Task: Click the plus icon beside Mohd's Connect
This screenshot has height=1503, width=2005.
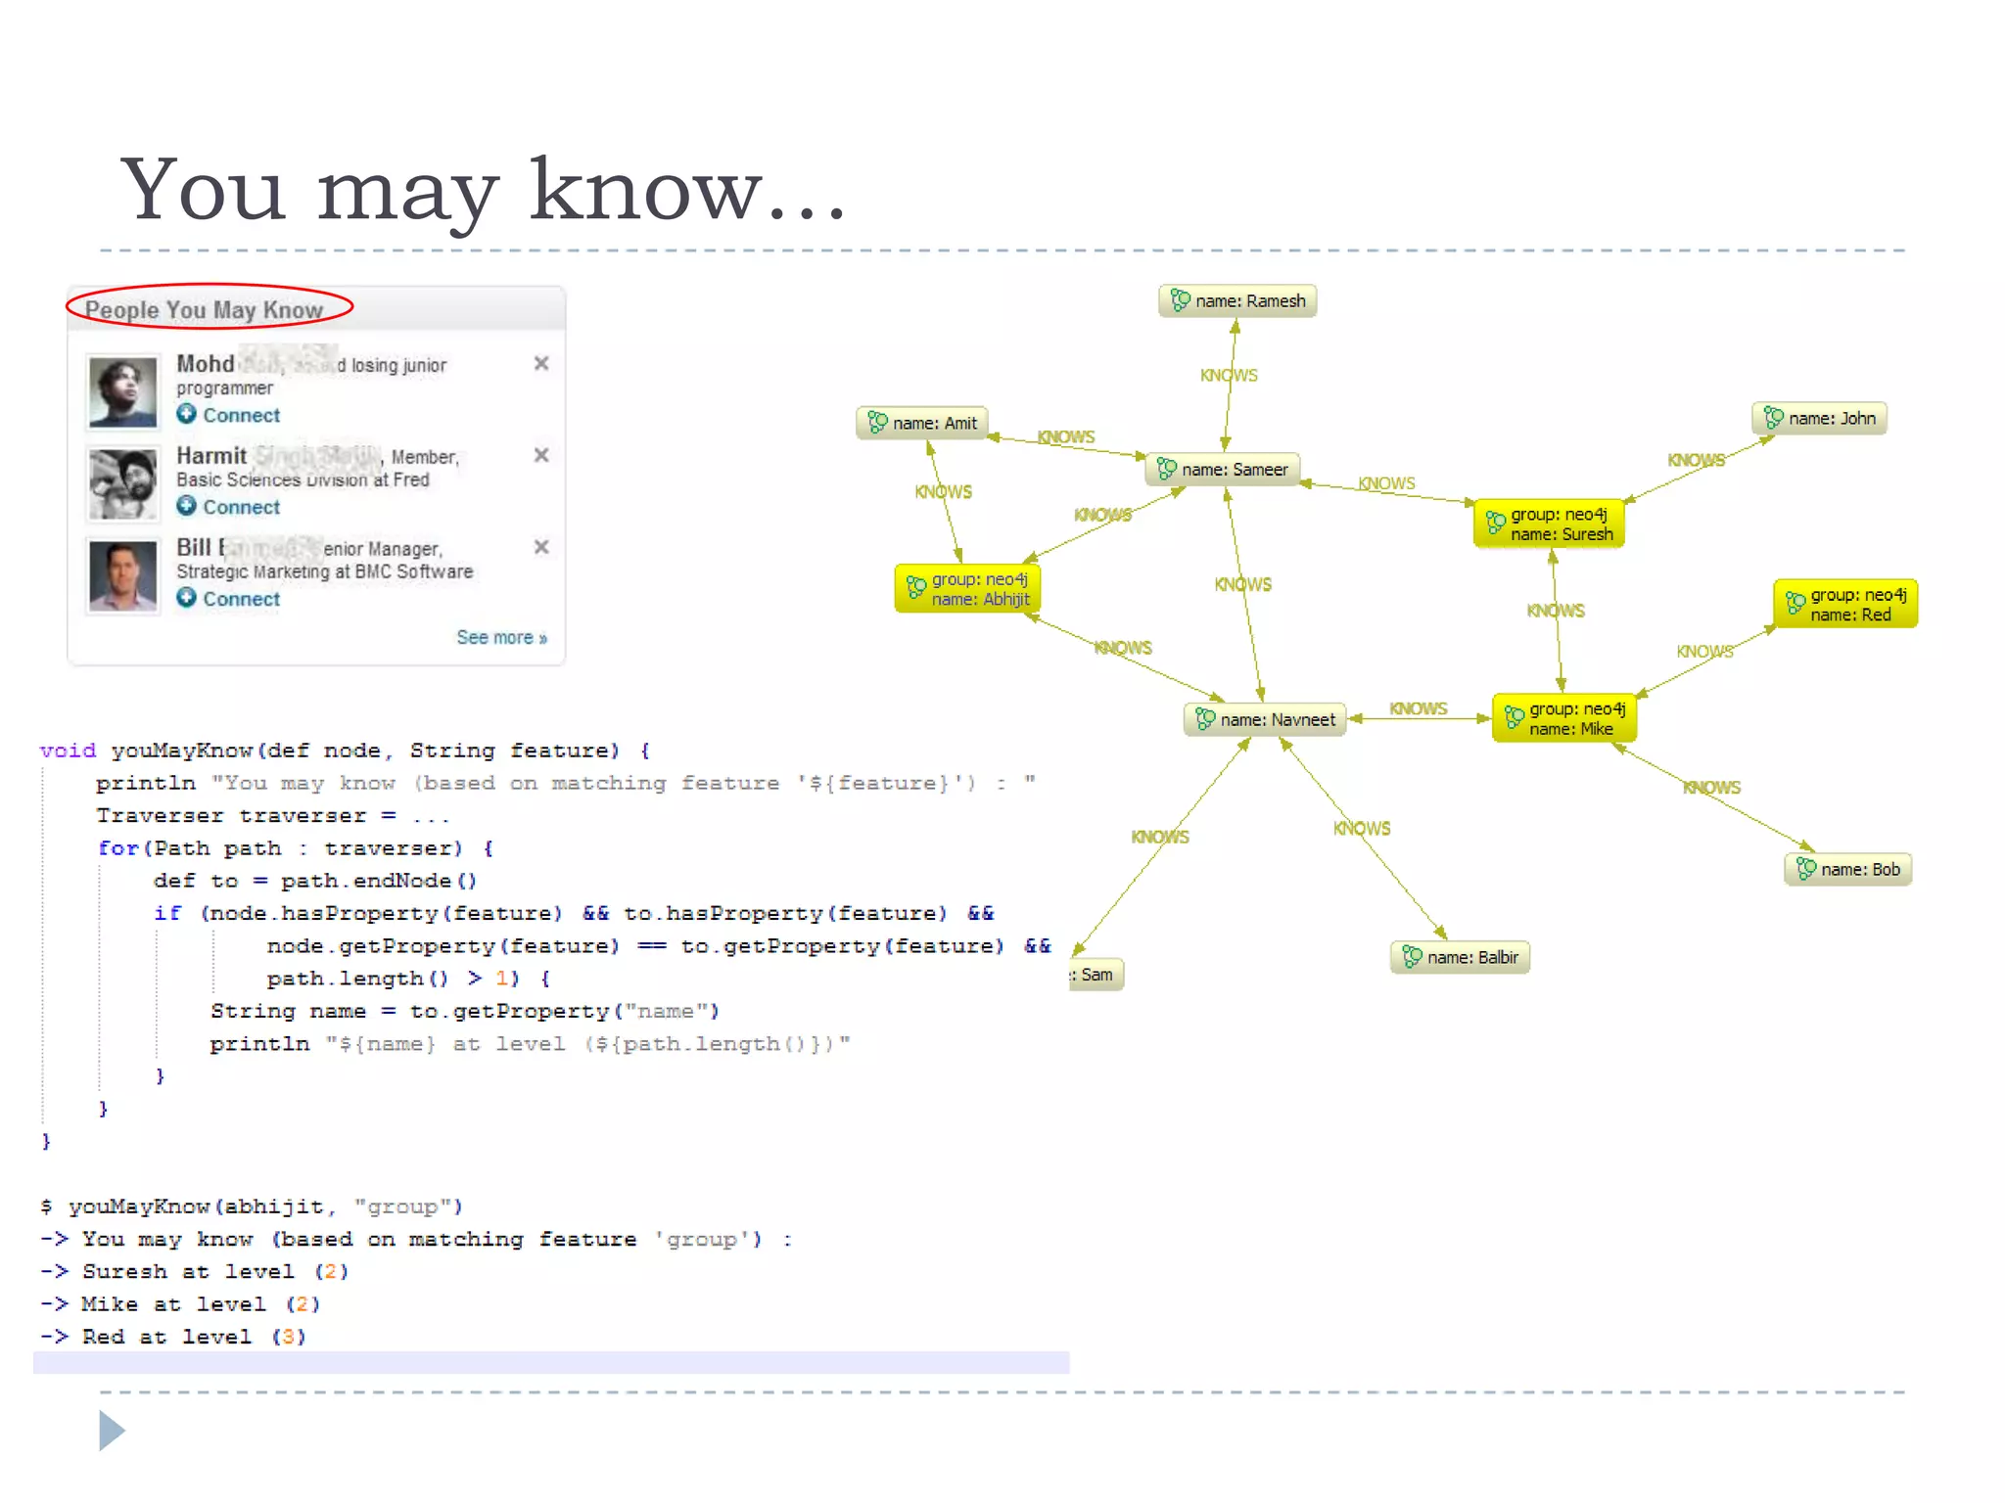Action: 186,415
